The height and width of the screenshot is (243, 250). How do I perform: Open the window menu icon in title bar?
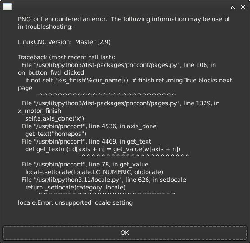click(7, 7)
